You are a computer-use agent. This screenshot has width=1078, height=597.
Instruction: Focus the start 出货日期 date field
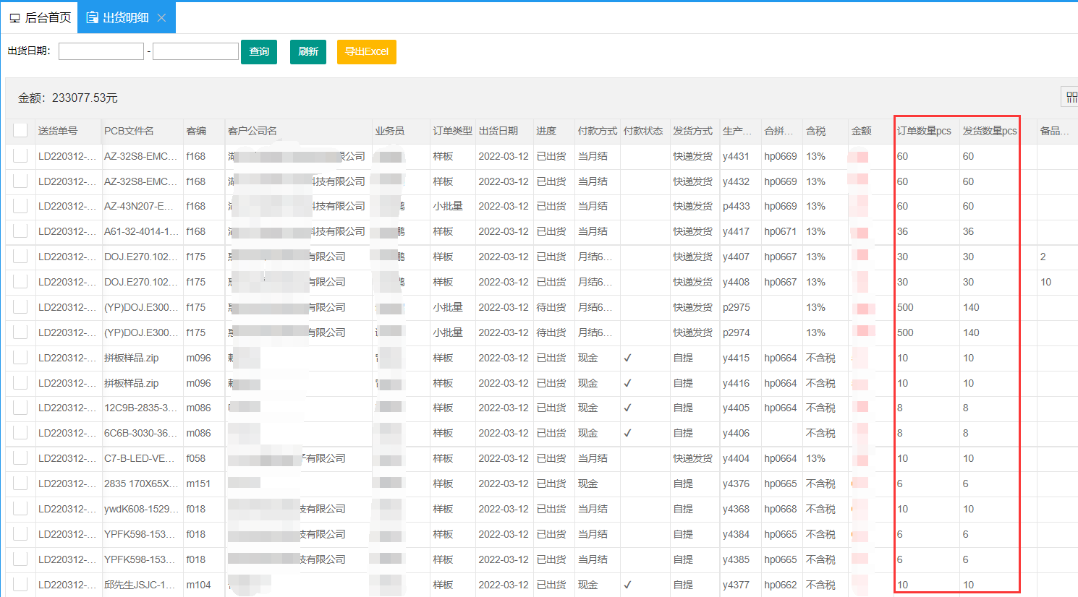[x=101, y=51]
